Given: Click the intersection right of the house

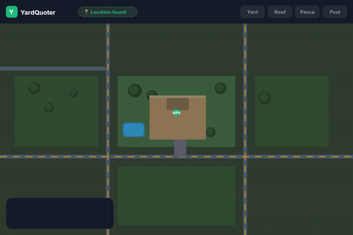Looking at the screenshot, I should (x=245, y=157).
